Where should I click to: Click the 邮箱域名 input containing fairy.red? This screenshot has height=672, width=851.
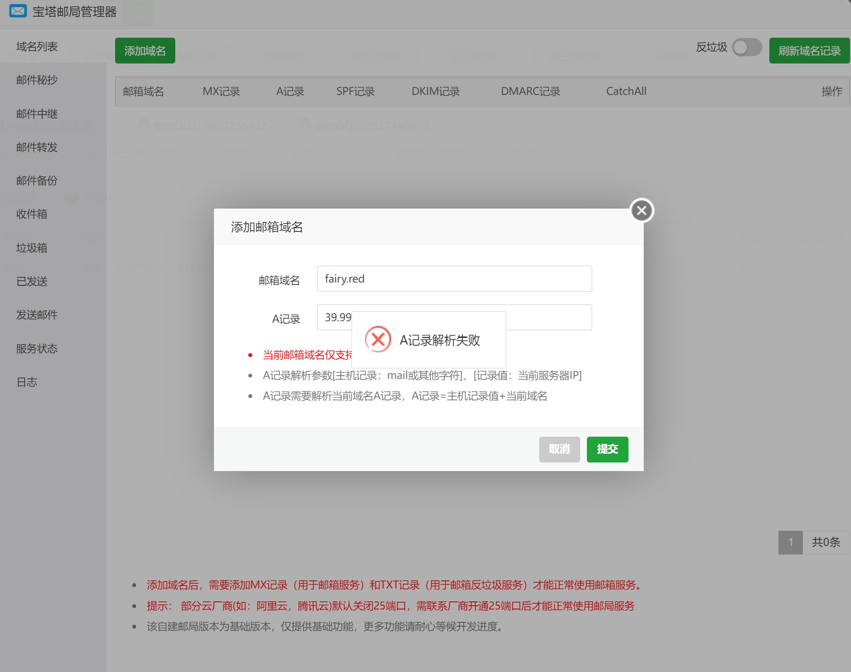tap(454, 279)
